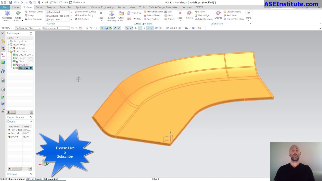Toggle Datum Coord checkbox in history
This screenshot has height=181, width=322.
pos(14,55)
